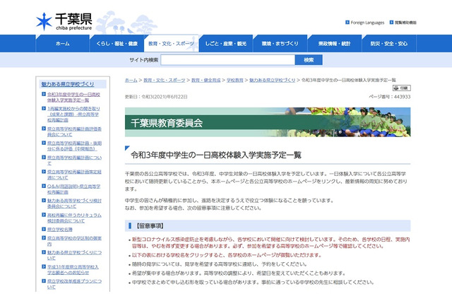Image resolution: width=452 pixels, height=301 pixels.
Task: Click the Chiba prefecture star logo
Action: (x=44, y=21)
